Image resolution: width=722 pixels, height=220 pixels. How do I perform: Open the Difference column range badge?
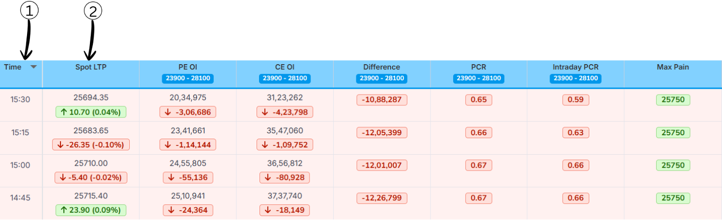point(382,78)
